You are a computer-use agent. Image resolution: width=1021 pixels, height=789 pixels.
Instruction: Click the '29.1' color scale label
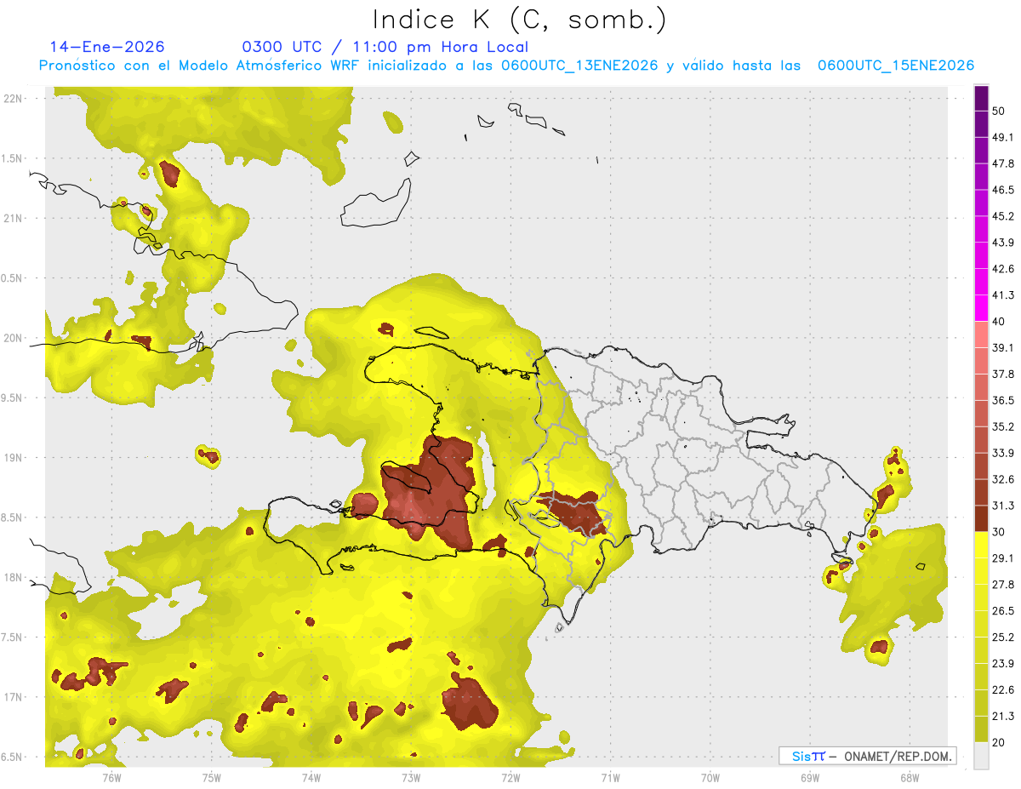click(1003, 557)
